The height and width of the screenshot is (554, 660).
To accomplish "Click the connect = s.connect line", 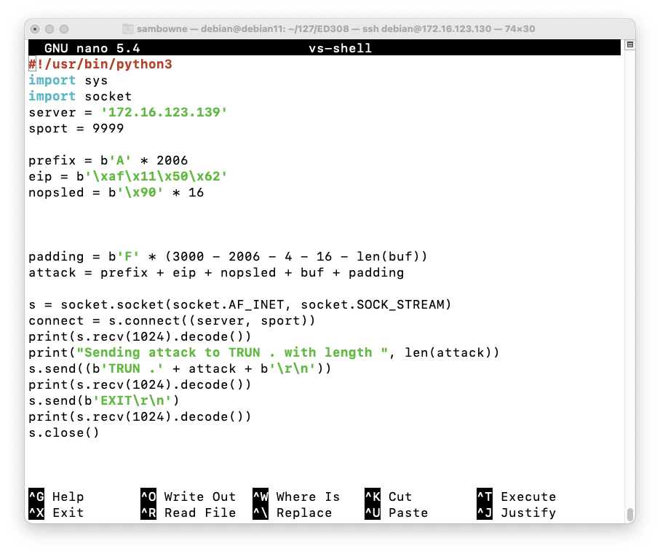I will coord(172,320).
